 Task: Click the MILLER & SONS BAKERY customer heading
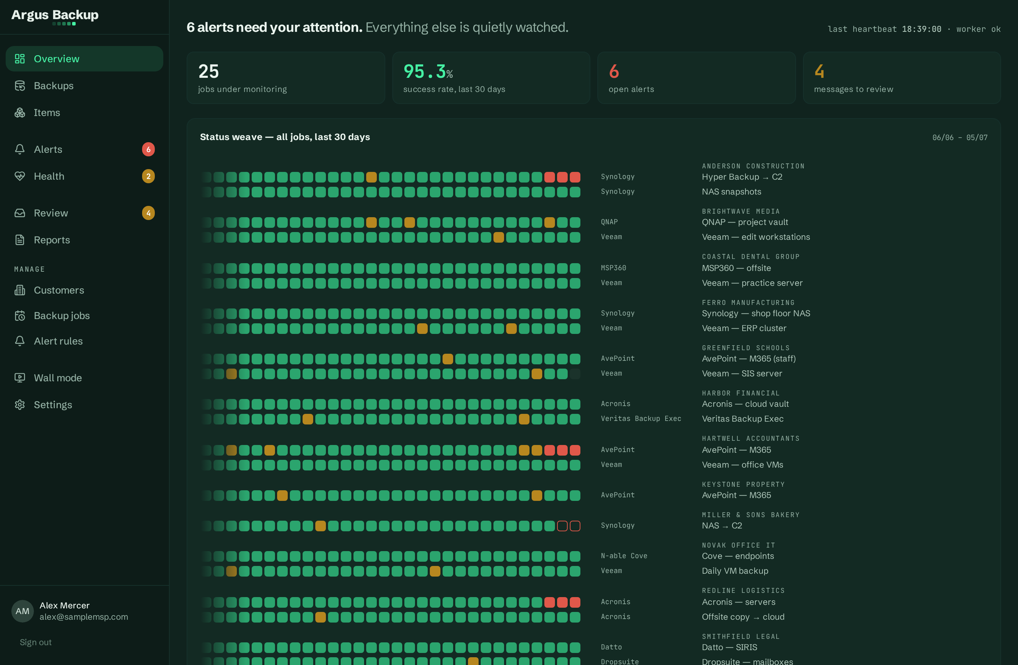750,515
